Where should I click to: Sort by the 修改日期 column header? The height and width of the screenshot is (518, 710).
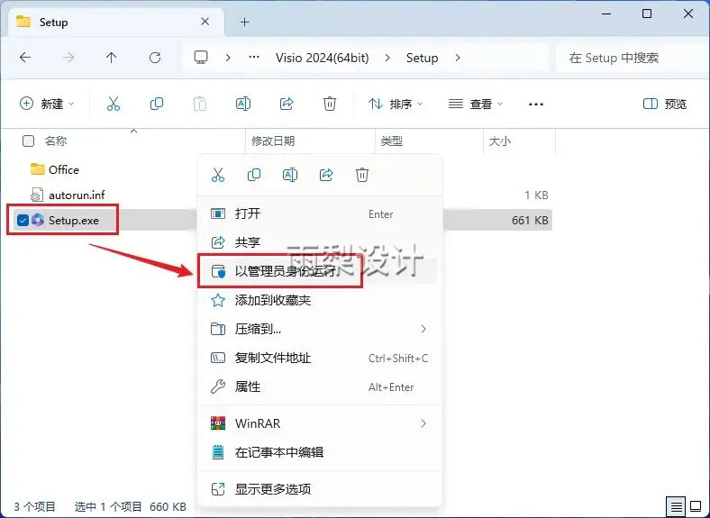273,141
